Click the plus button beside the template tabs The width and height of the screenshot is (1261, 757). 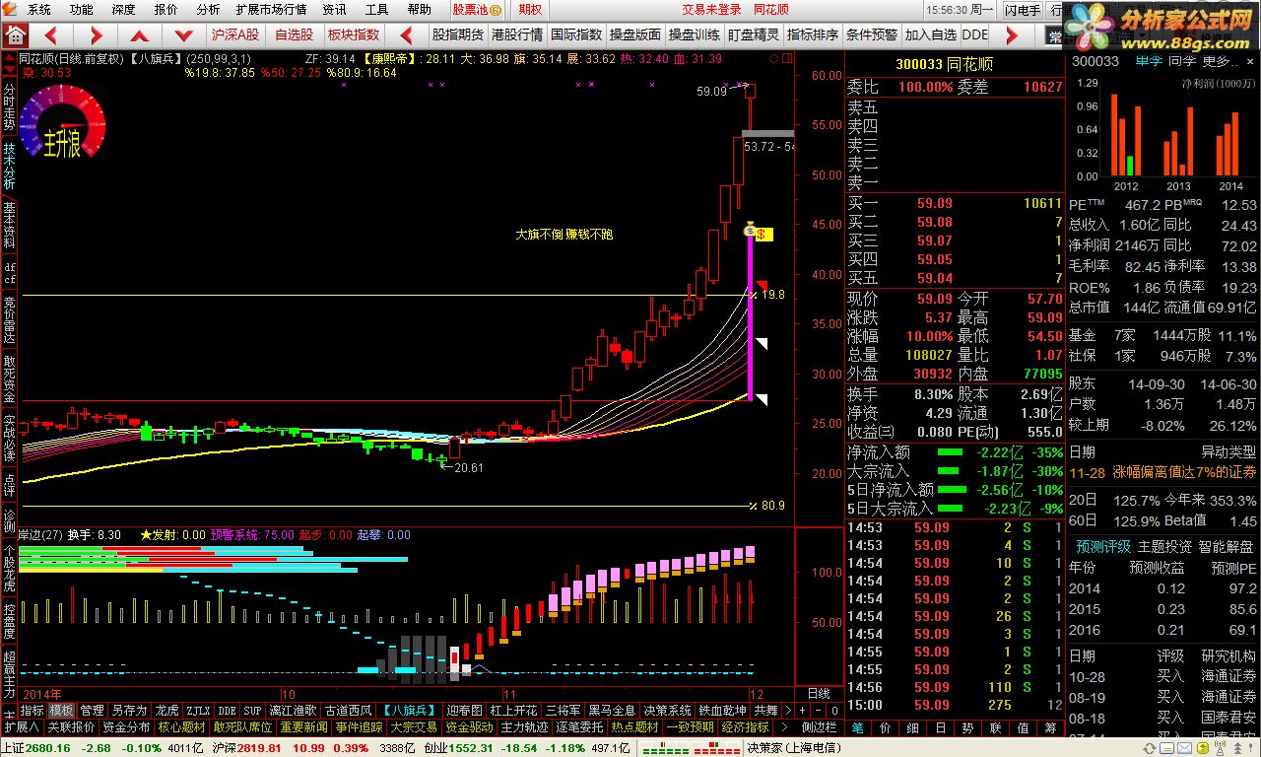tap(803, 710)
